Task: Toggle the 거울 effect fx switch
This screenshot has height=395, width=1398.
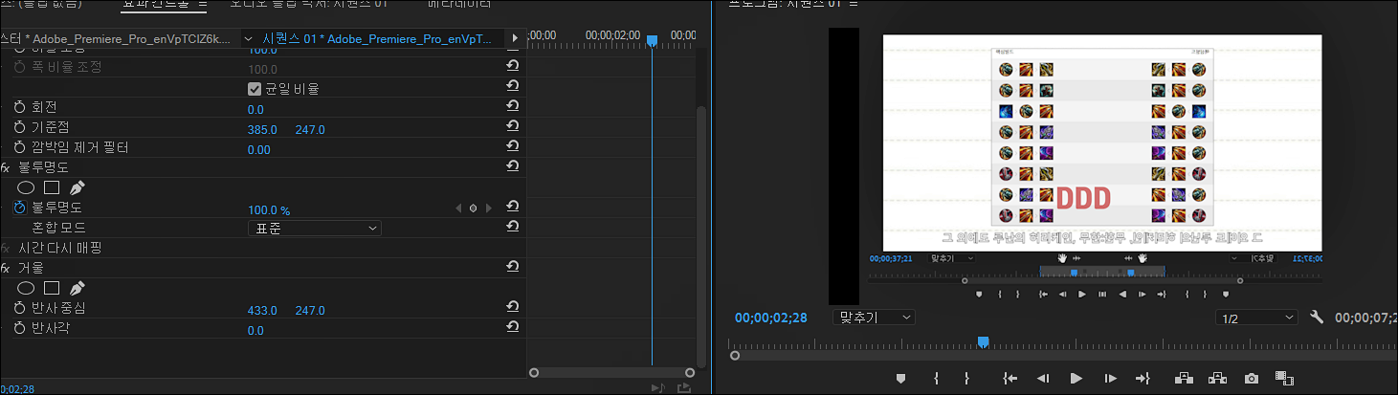Action: [x=5, y=269]
